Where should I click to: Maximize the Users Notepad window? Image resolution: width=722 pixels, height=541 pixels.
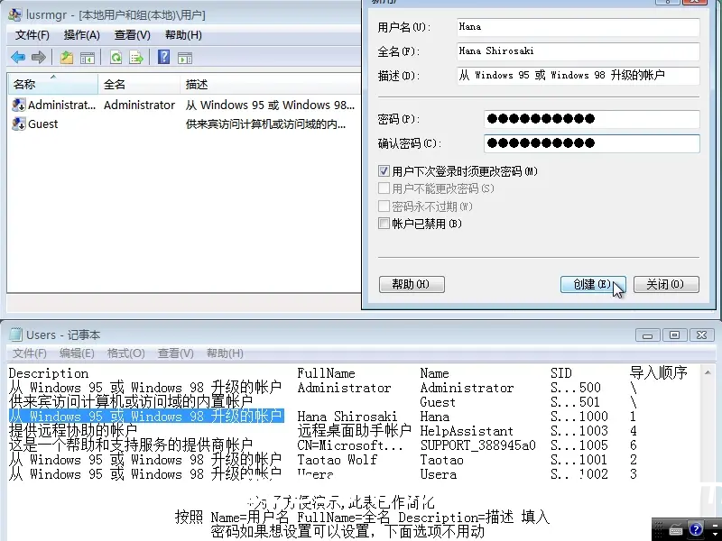674,335
